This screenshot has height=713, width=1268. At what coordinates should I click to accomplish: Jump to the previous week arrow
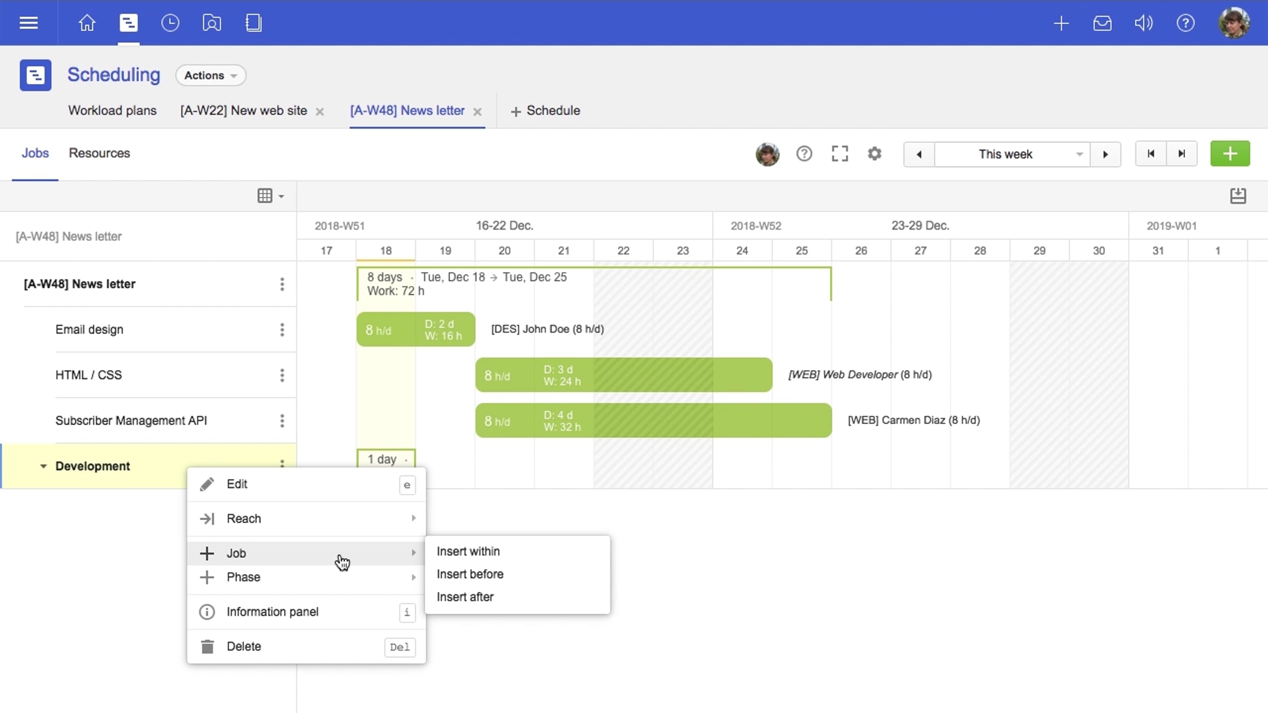click(x=919, y=154)
